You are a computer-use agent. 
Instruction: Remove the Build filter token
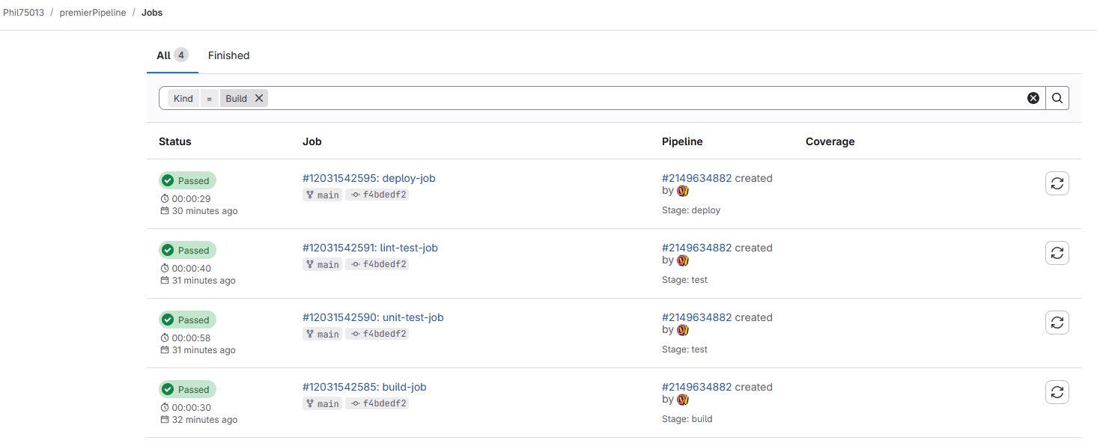pyautogui.click(x=259, y=98)
